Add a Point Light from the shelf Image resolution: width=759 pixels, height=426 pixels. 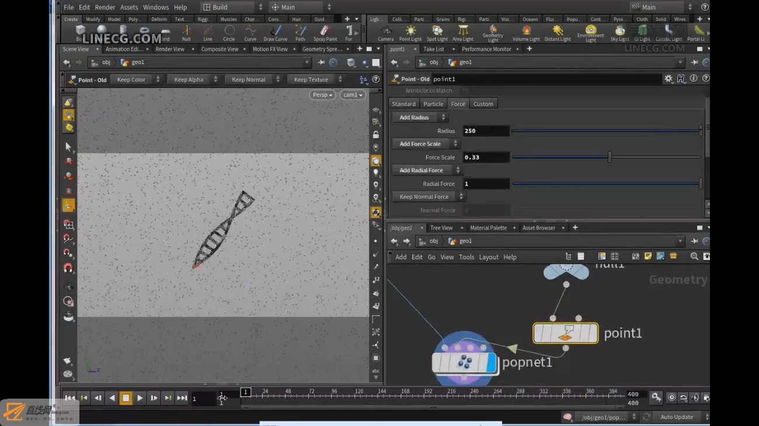[x=410, y=33]
